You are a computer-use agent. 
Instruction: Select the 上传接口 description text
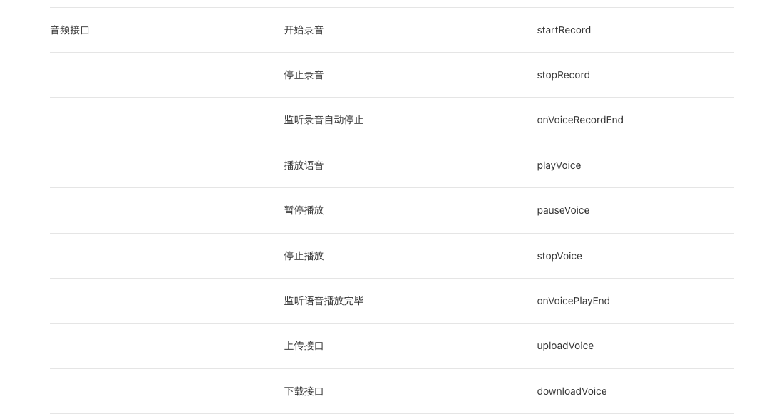coord(304,346)
